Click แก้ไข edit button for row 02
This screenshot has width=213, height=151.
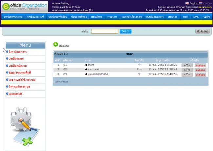click(x=187, y=70)
